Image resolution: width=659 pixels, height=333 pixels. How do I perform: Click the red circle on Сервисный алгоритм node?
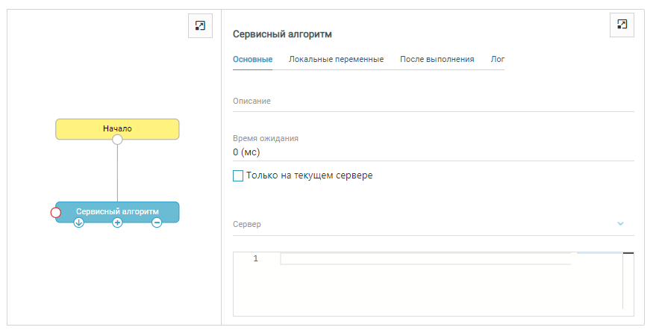point(55,213)
